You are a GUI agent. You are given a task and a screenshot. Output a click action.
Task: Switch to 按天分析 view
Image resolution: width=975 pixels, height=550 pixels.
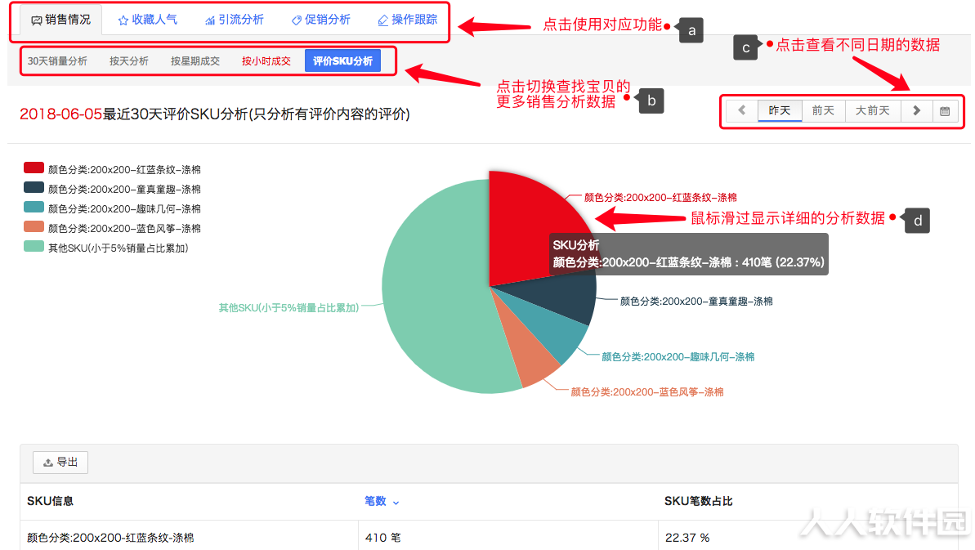(x=128, y=61)
